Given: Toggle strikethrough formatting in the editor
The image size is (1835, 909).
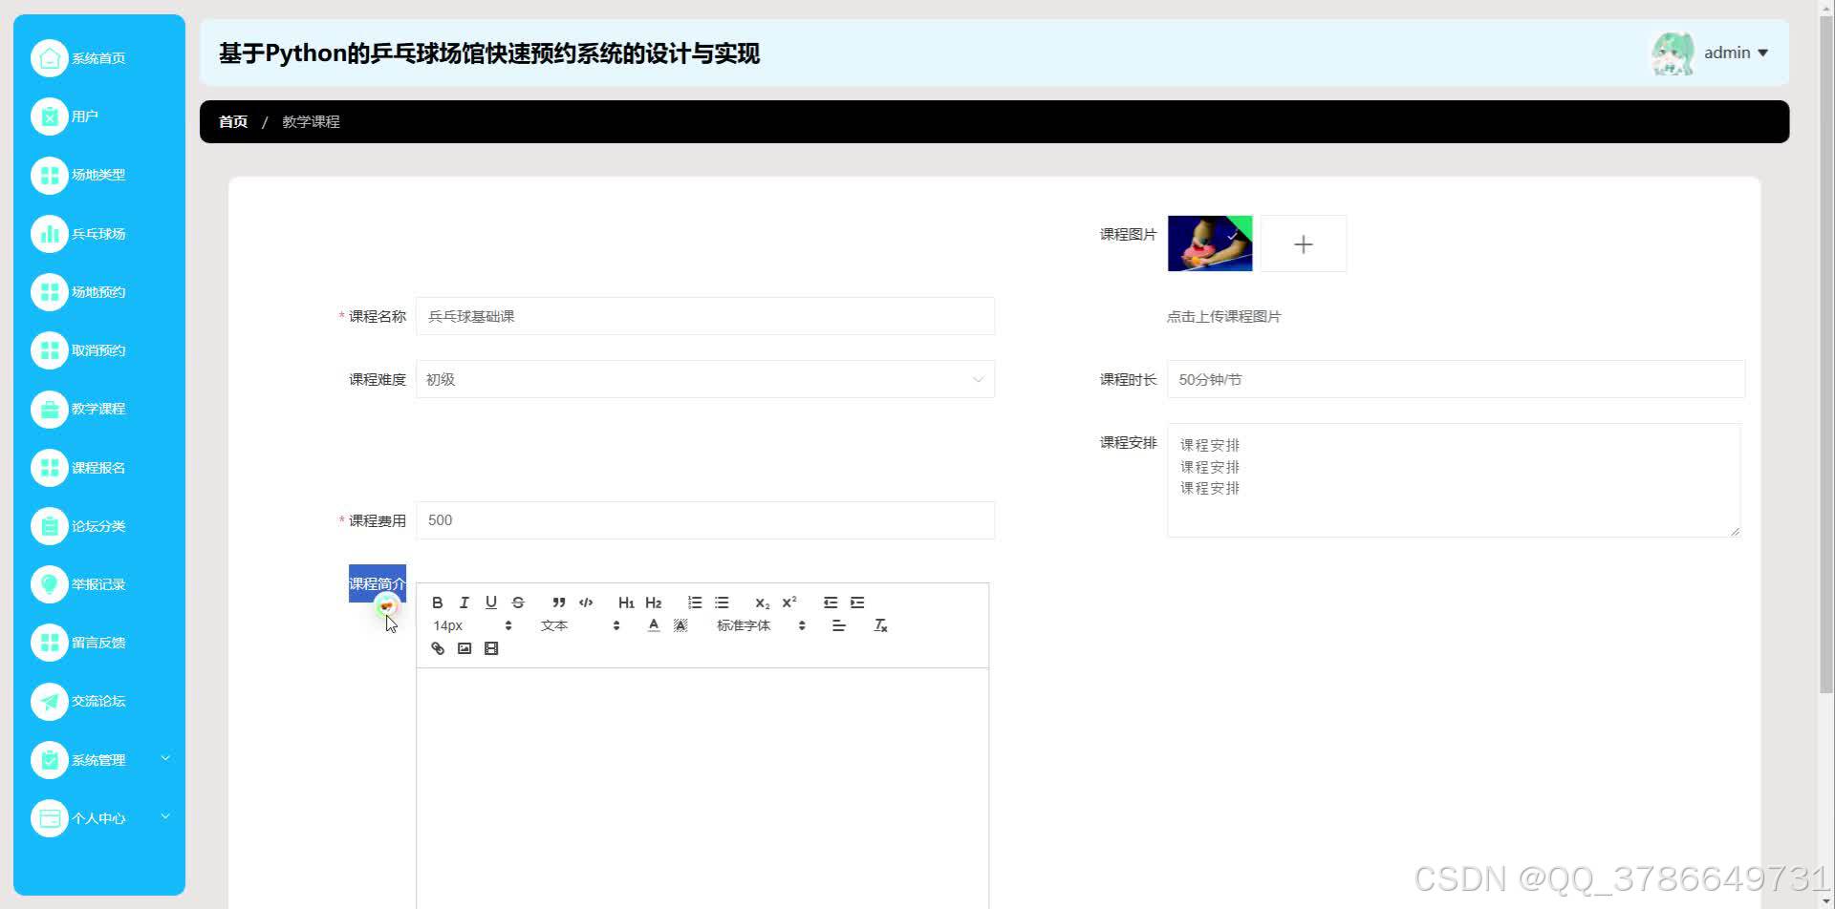Looking at the screenshot, I should (517, 602).
